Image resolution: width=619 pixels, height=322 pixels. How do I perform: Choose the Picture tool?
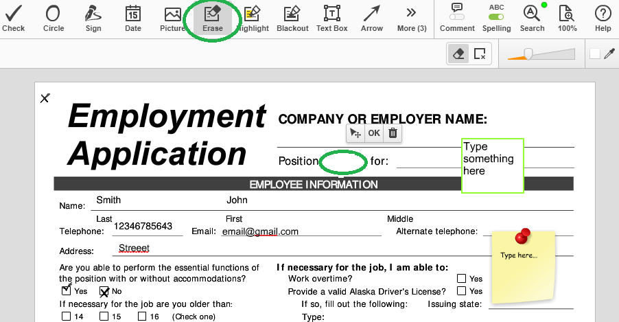(172, 19)
